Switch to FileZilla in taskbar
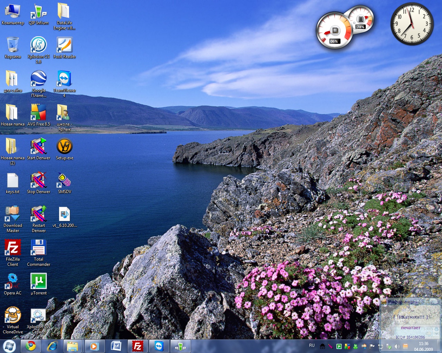The width and height of the screenshot is (442, 353). coord(137,346)
